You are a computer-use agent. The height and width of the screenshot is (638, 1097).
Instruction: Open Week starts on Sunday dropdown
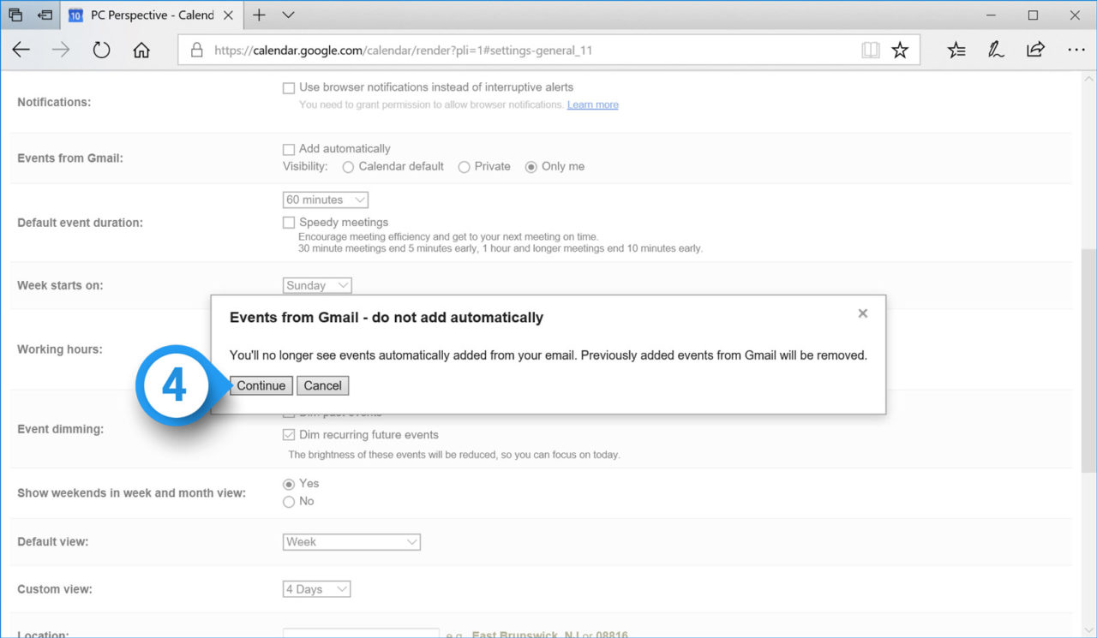coord(317,285)
